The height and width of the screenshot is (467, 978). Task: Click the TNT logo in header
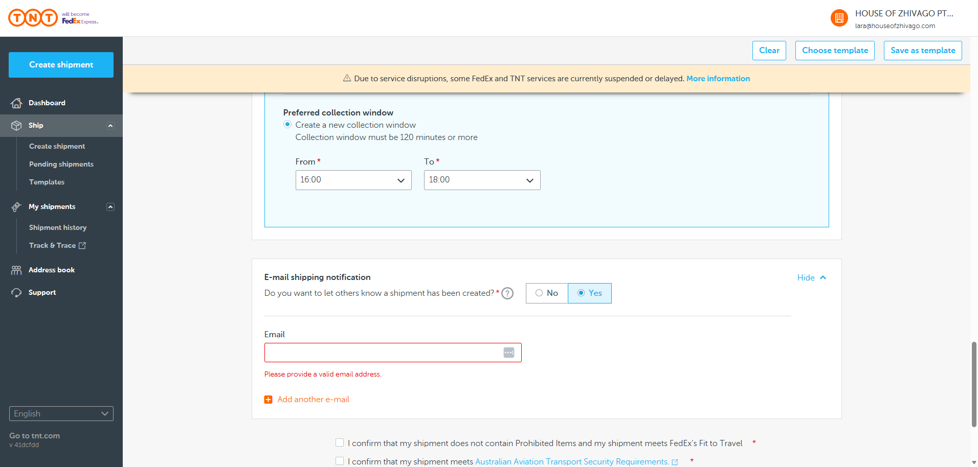(x=33, y=18)
